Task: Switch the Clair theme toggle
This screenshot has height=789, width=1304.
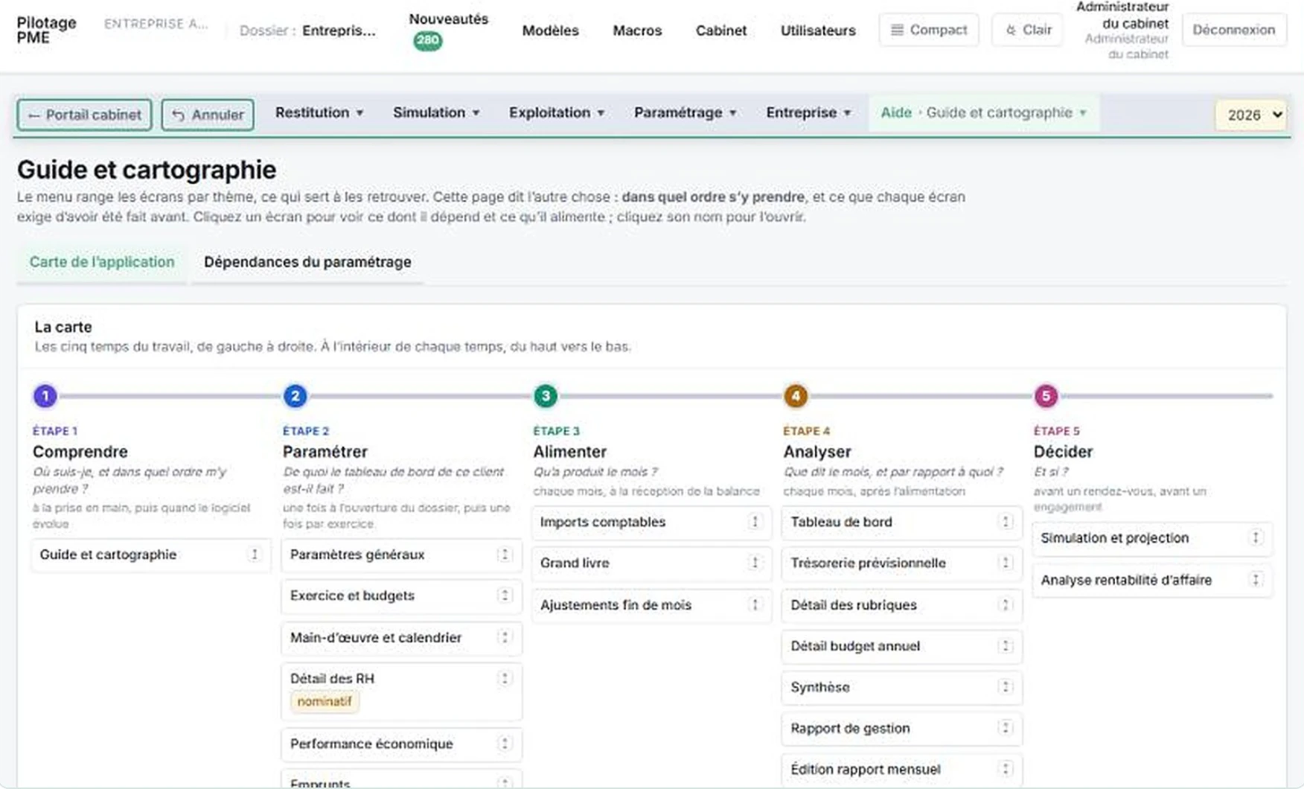Action: click(1027, 30)
